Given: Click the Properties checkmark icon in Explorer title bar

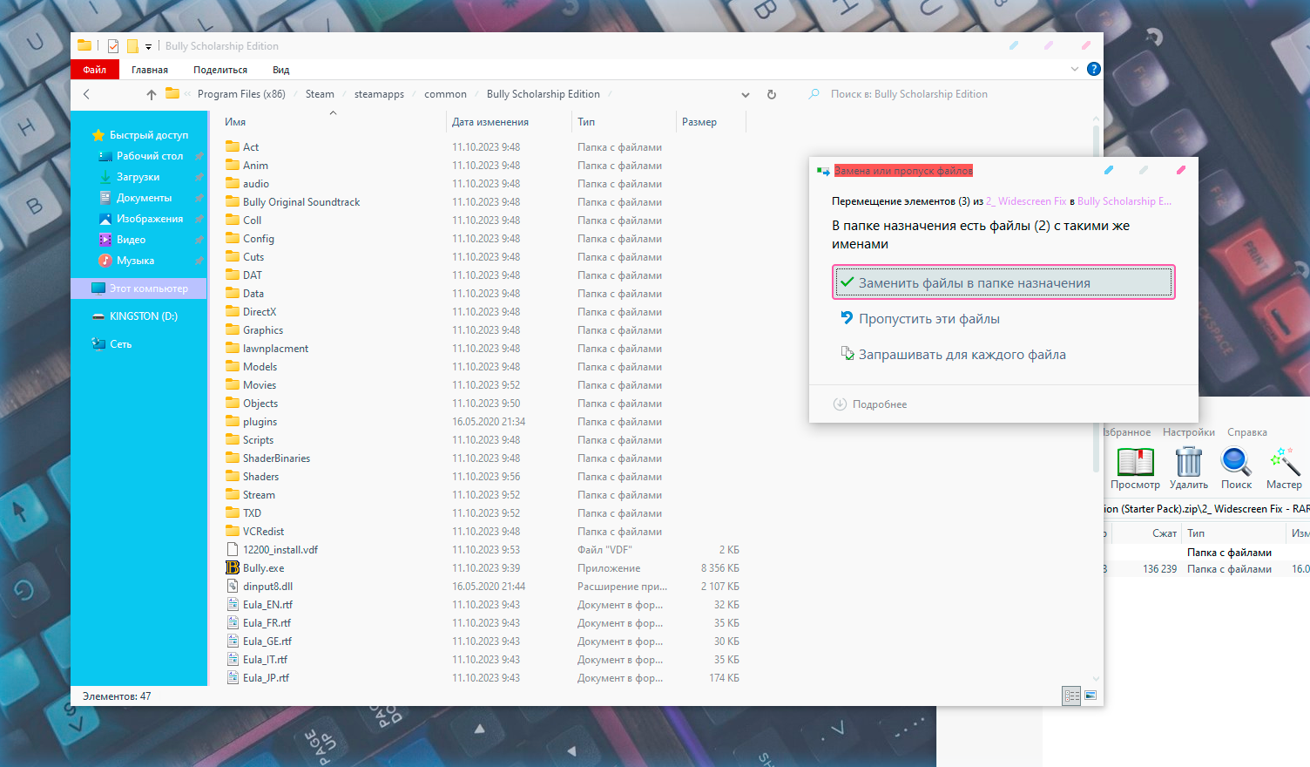Looking at the screenshot, I should pos(113,46).
